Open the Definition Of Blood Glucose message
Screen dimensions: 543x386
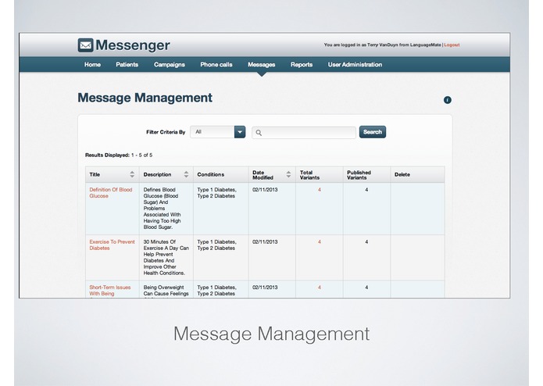coord(111,193)
